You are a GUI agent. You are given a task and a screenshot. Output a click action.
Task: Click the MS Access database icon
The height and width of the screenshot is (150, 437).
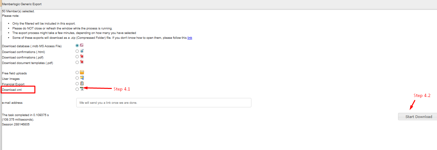point(82,45)
